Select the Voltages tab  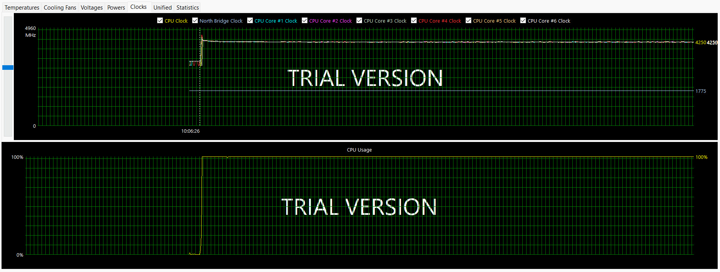[92, 8]
